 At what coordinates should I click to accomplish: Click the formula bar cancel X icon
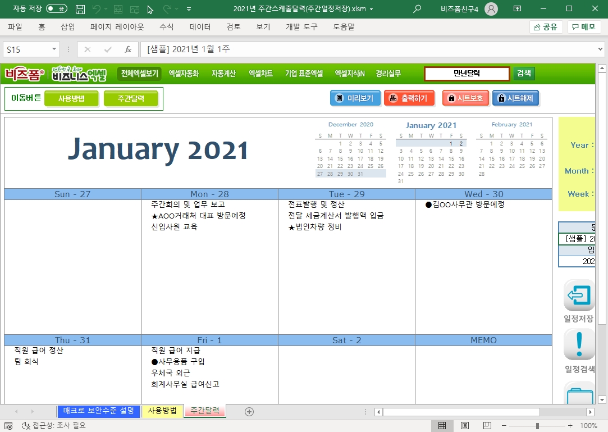point(88,49)
